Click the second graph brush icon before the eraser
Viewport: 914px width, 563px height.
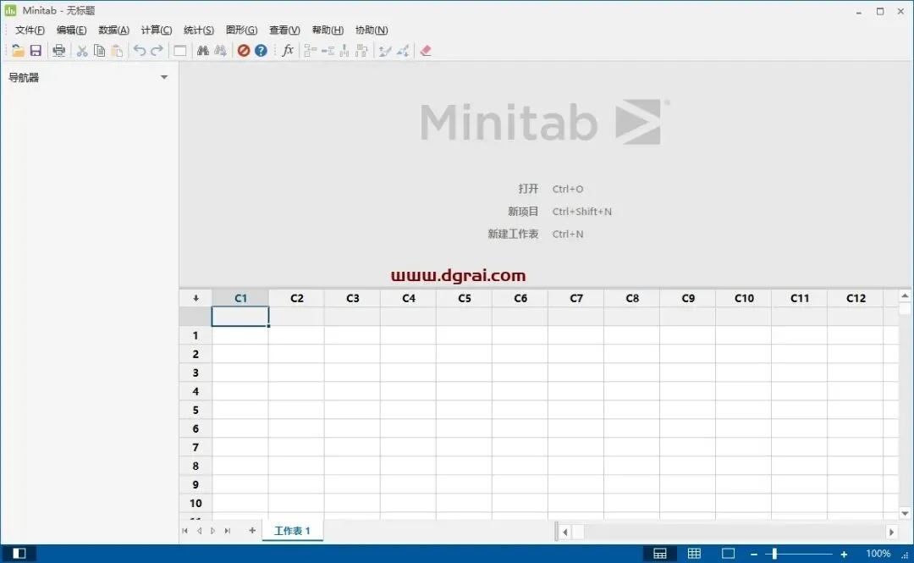(x=403, y=51)
